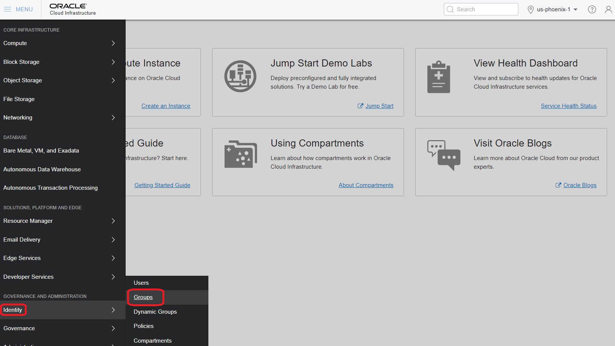
Task: Follow the Create an Instance link
Action: pos(166,106)
